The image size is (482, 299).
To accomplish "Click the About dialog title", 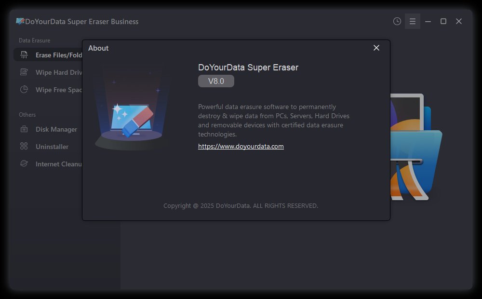I will [x=98, y=48].
